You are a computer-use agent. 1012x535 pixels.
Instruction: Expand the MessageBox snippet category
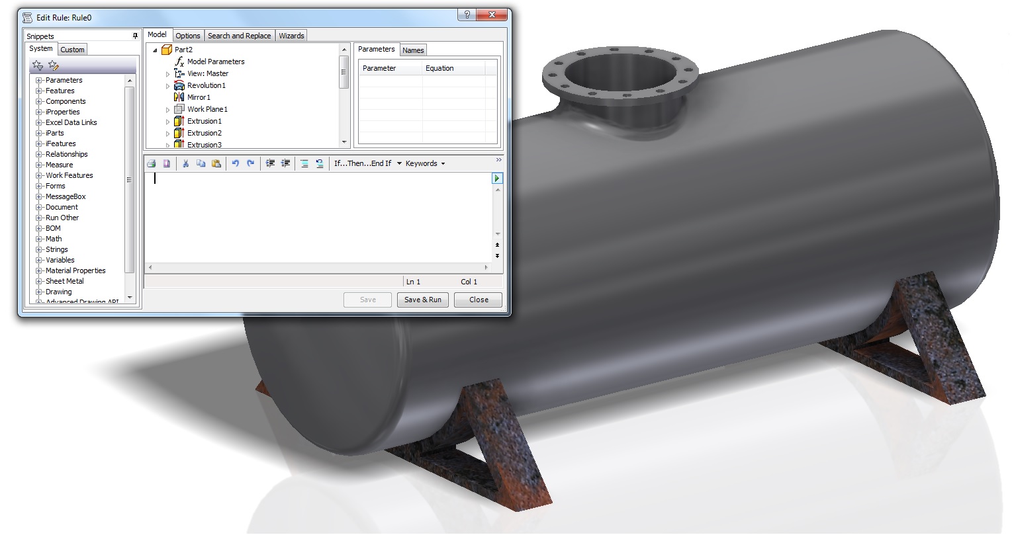(x=39, y=196)
